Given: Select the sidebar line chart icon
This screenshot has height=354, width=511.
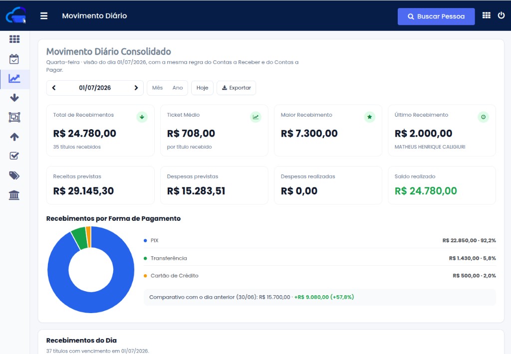Looking at the screenshot, I should 14,78.
